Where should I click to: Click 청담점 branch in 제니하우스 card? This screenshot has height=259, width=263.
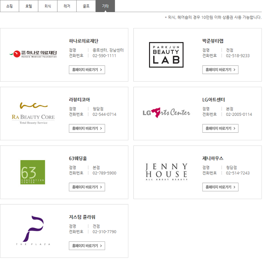[x=231, y=168]
